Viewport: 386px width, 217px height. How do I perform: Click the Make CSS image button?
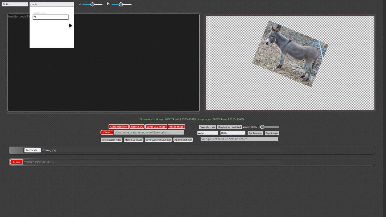133,140
